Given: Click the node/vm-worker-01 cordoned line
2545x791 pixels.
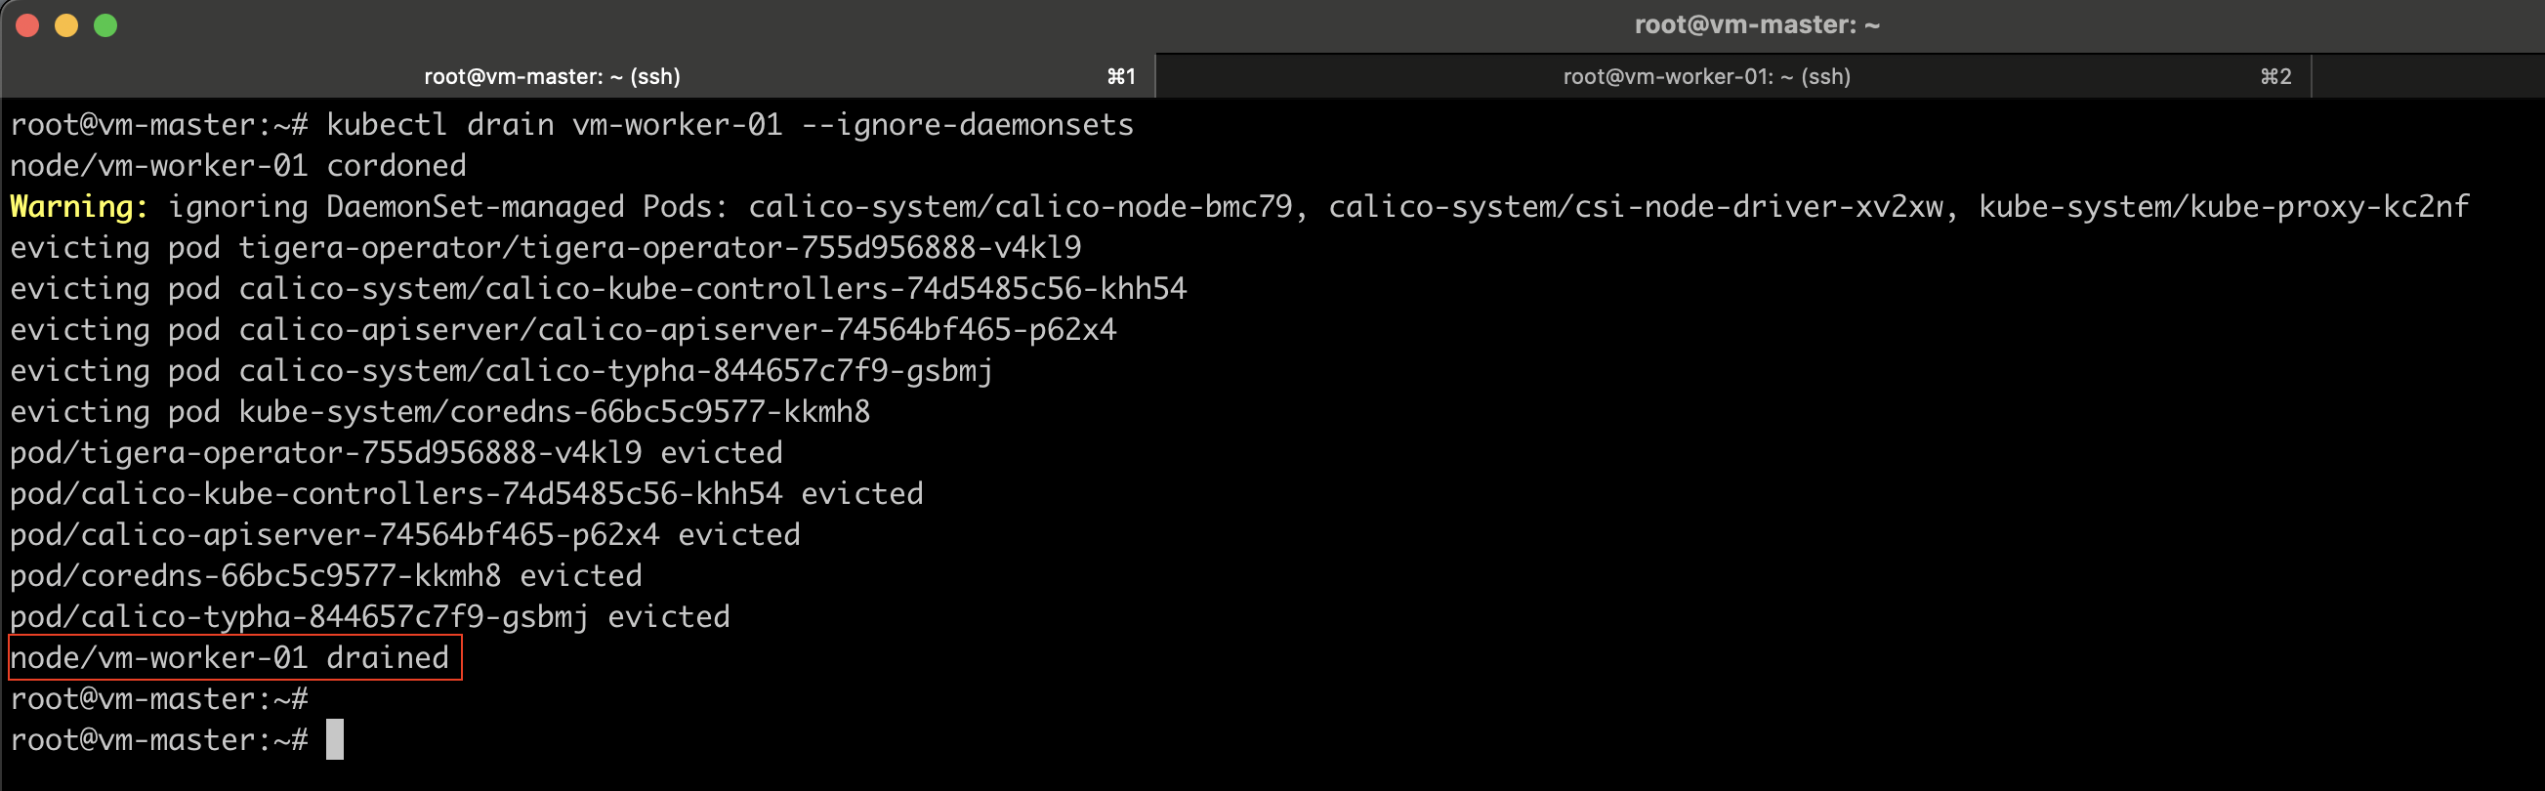Looking at the screenshot, I should (237, 165).
